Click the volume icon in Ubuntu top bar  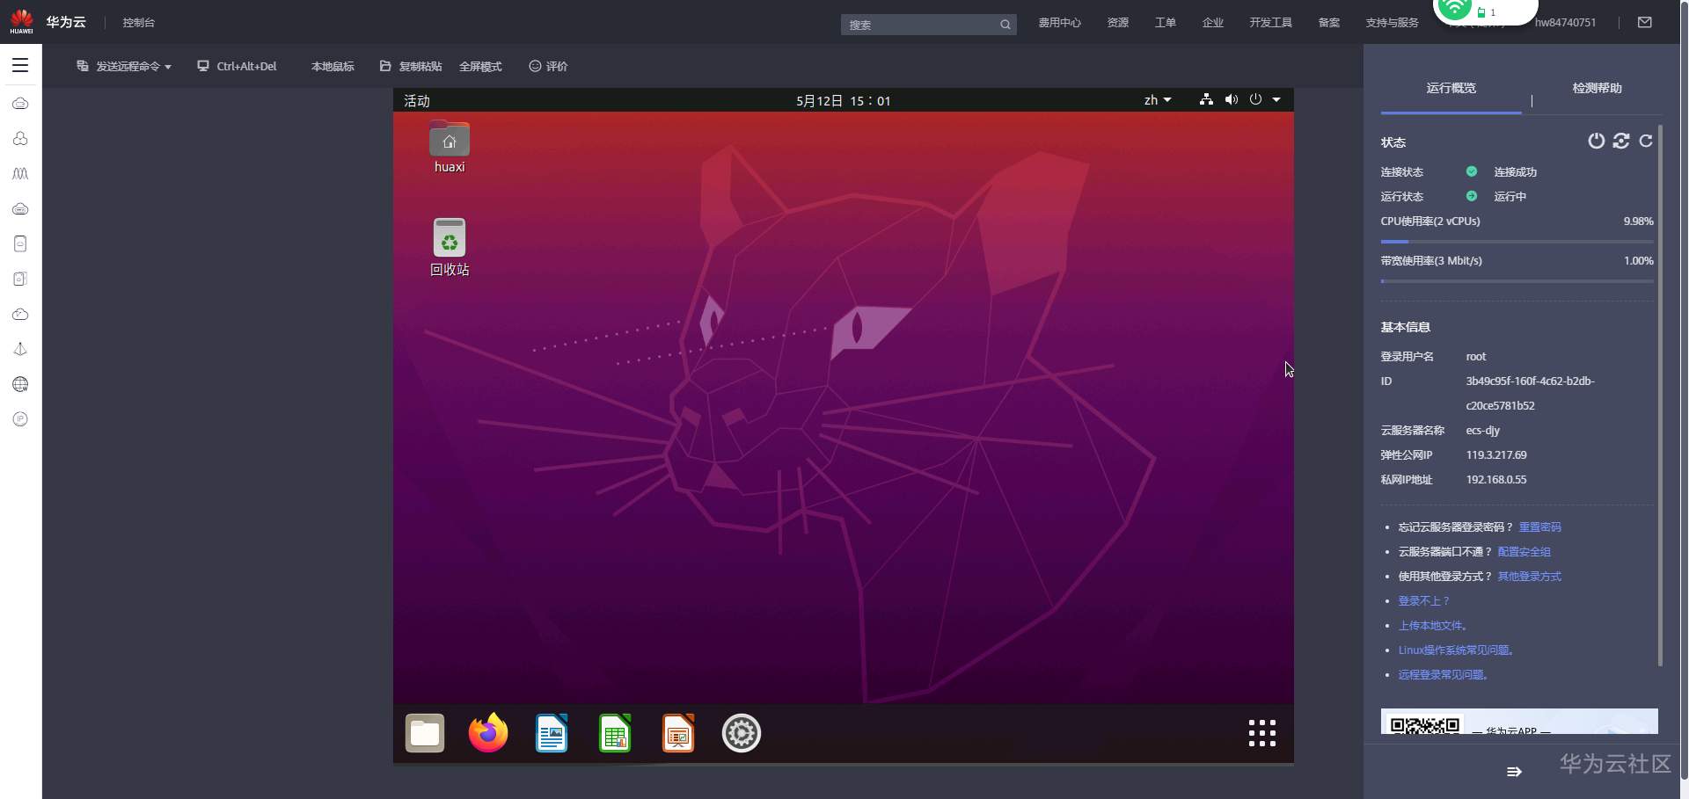tap(1232, 100)
